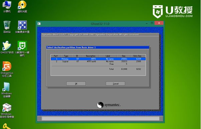The image size is (201, 129).
Task: Click the Ghost32 11.0 title bar
Action: point(100,24)
